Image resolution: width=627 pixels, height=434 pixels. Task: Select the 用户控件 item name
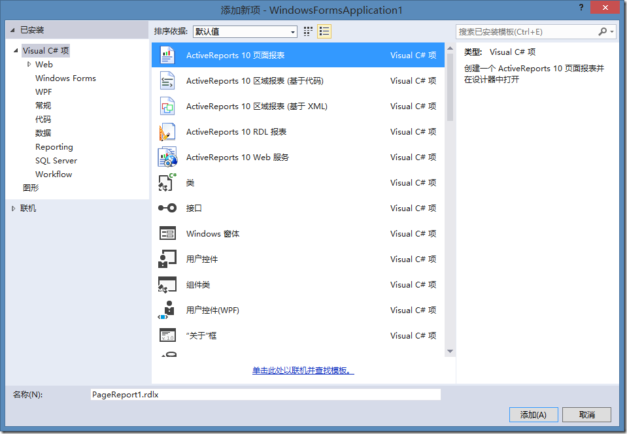(202, 259)
